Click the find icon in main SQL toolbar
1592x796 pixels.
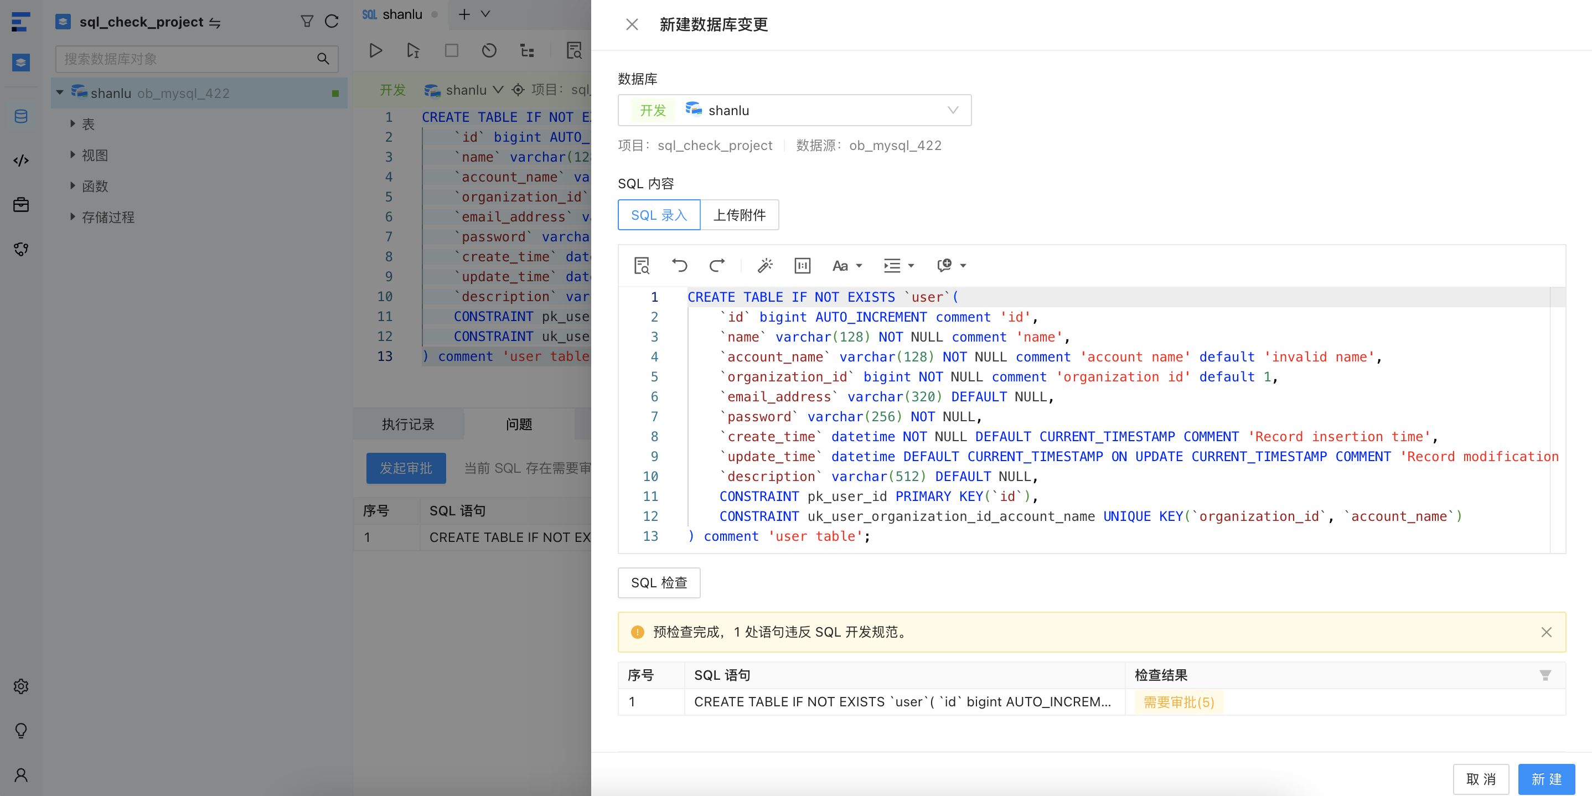click(574, 50)
